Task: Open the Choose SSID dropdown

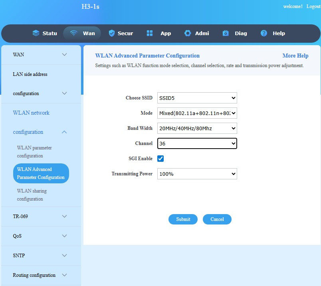Action: point(197,98)
